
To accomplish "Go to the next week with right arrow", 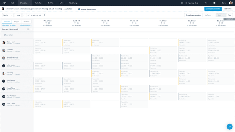I will coord(44,15).
